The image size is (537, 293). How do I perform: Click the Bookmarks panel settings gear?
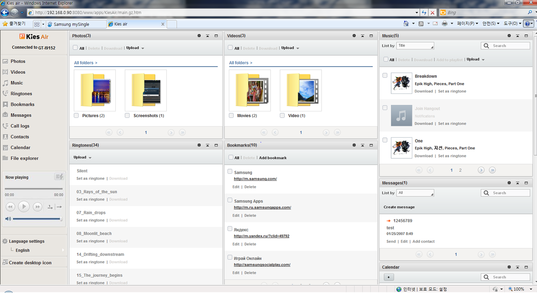pos(354,145)
